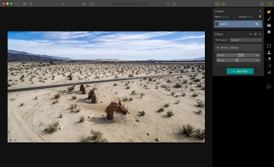274x167 pixels.
Task: Click the Add Filter button
Action: click(240, 71)
